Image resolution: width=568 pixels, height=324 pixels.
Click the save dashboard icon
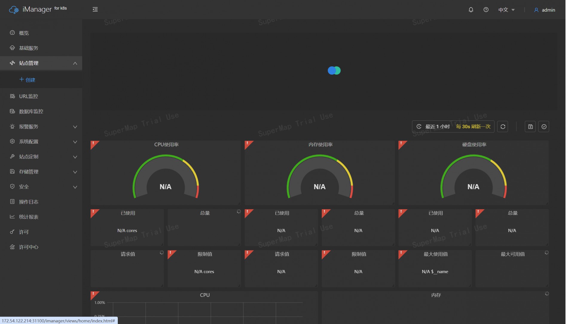530,127
